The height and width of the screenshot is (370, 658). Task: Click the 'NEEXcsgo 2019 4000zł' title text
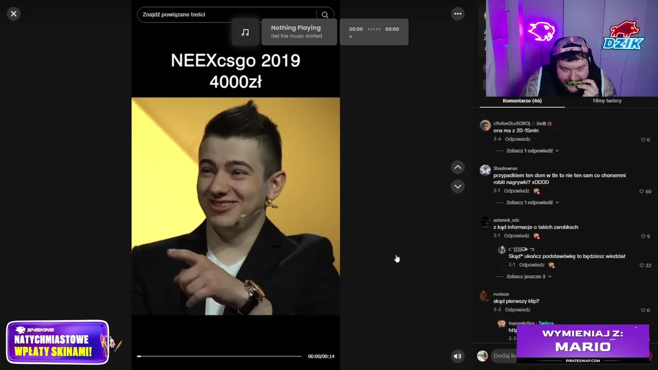click(x=235, y=70)
